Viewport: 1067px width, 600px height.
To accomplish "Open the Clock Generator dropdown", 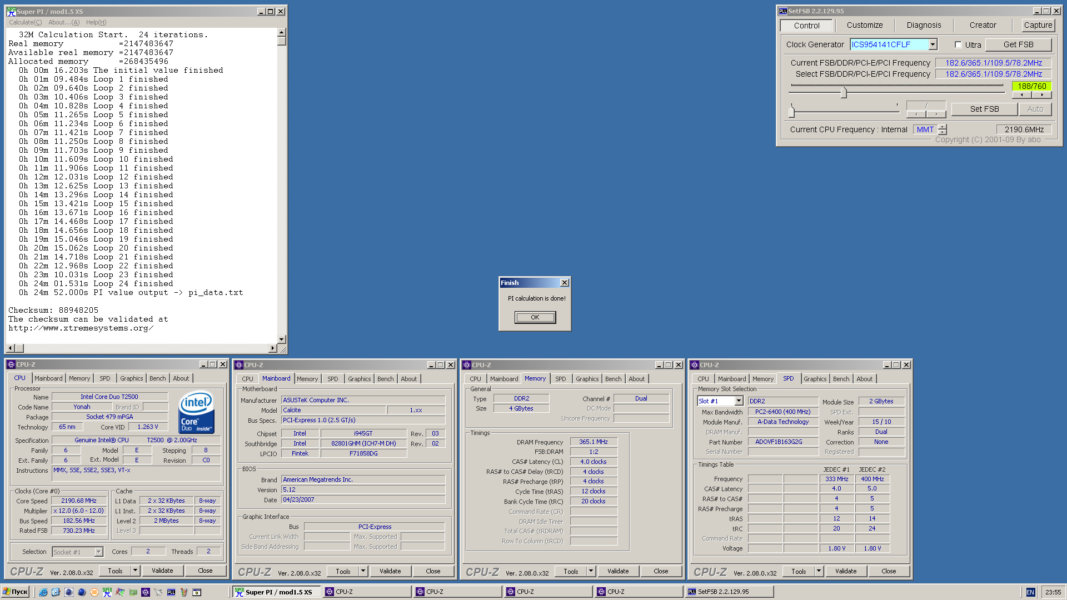I will pos(933,44).
